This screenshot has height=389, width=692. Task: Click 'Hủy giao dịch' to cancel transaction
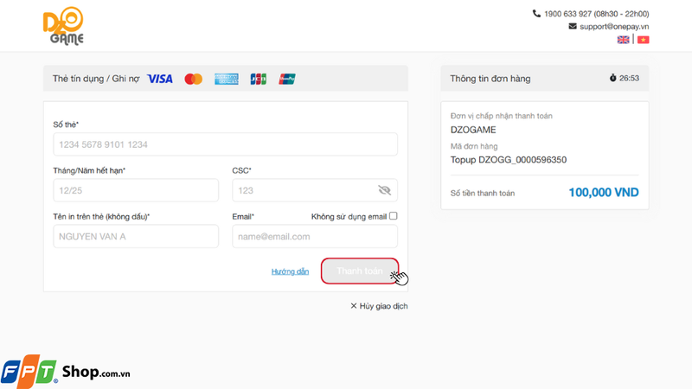pyautogui.click(x=379, y=306)
